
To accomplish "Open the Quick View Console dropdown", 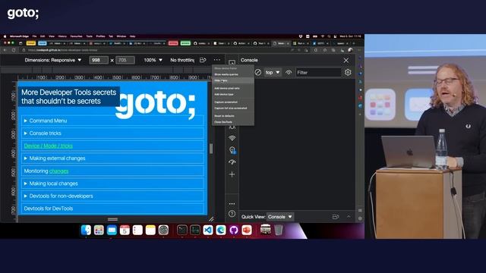I will (280, 217).
